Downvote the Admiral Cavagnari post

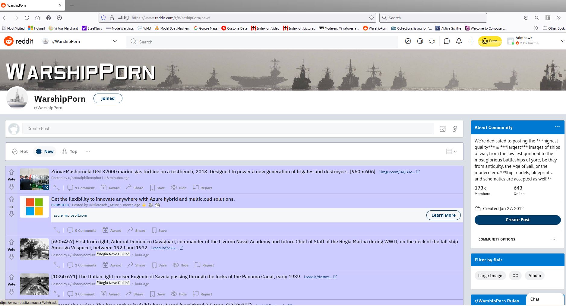click(11, 257)
